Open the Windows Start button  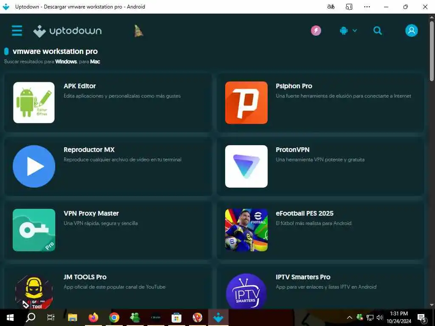point(10,318)
